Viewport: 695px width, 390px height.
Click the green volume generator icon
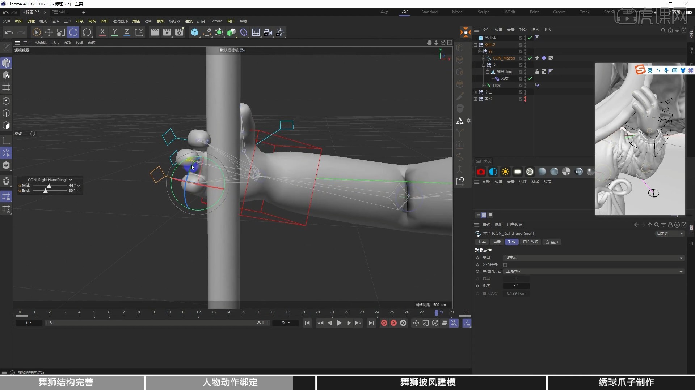[x=231, y=32]
